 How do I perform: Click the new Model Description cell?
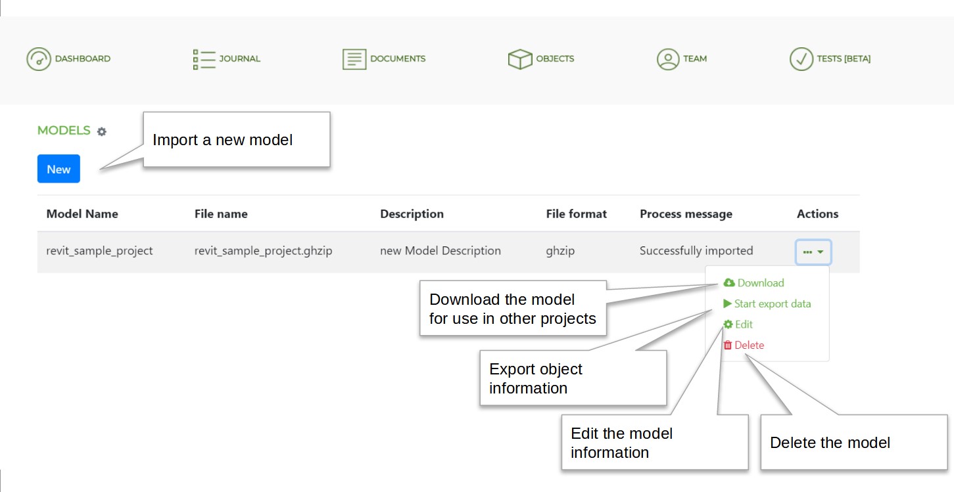(441, 250)
